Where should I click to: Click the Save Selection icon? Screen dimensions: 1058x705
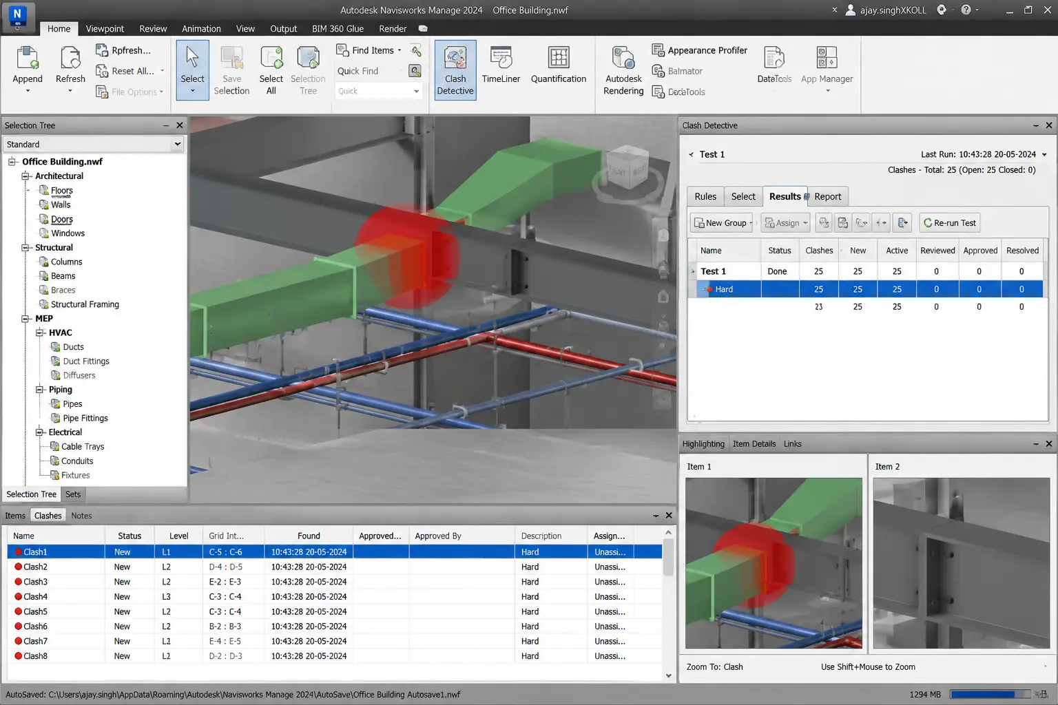click(x=231, y=58)
